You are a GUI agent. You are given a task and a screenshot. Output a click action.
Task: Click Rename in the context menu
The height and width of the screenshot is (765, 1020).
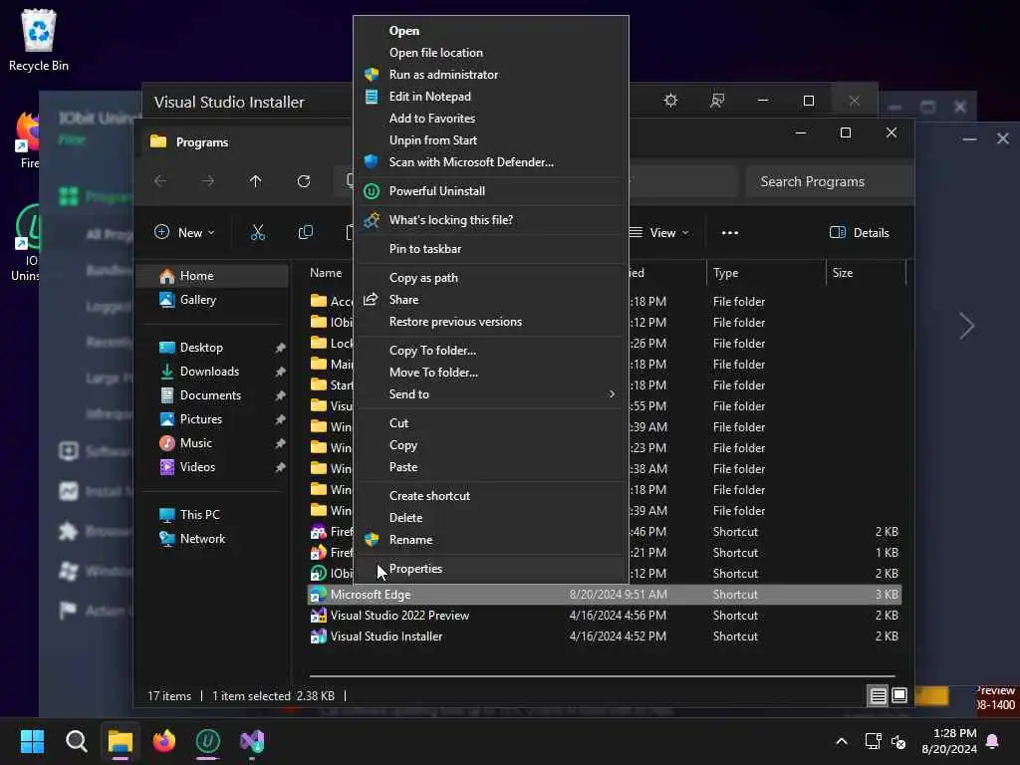click(x=410, y=540)
